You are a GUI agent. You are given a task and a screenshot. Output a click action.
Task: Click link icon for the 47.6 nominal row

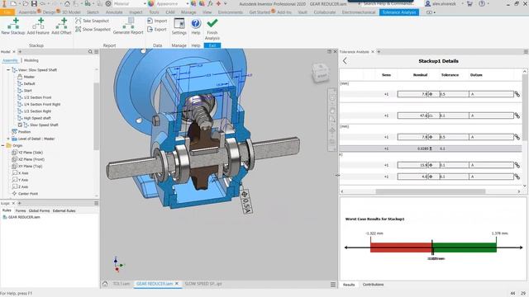(x=517, y=115)
